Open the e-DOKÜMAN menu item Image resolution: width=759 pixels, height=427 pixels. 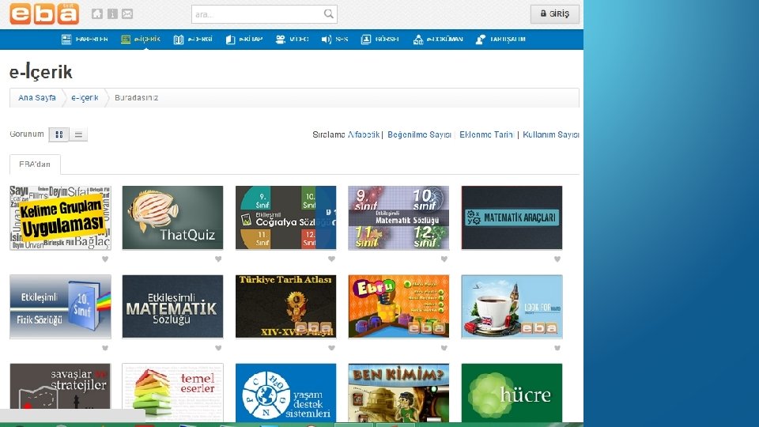(438, 40)
